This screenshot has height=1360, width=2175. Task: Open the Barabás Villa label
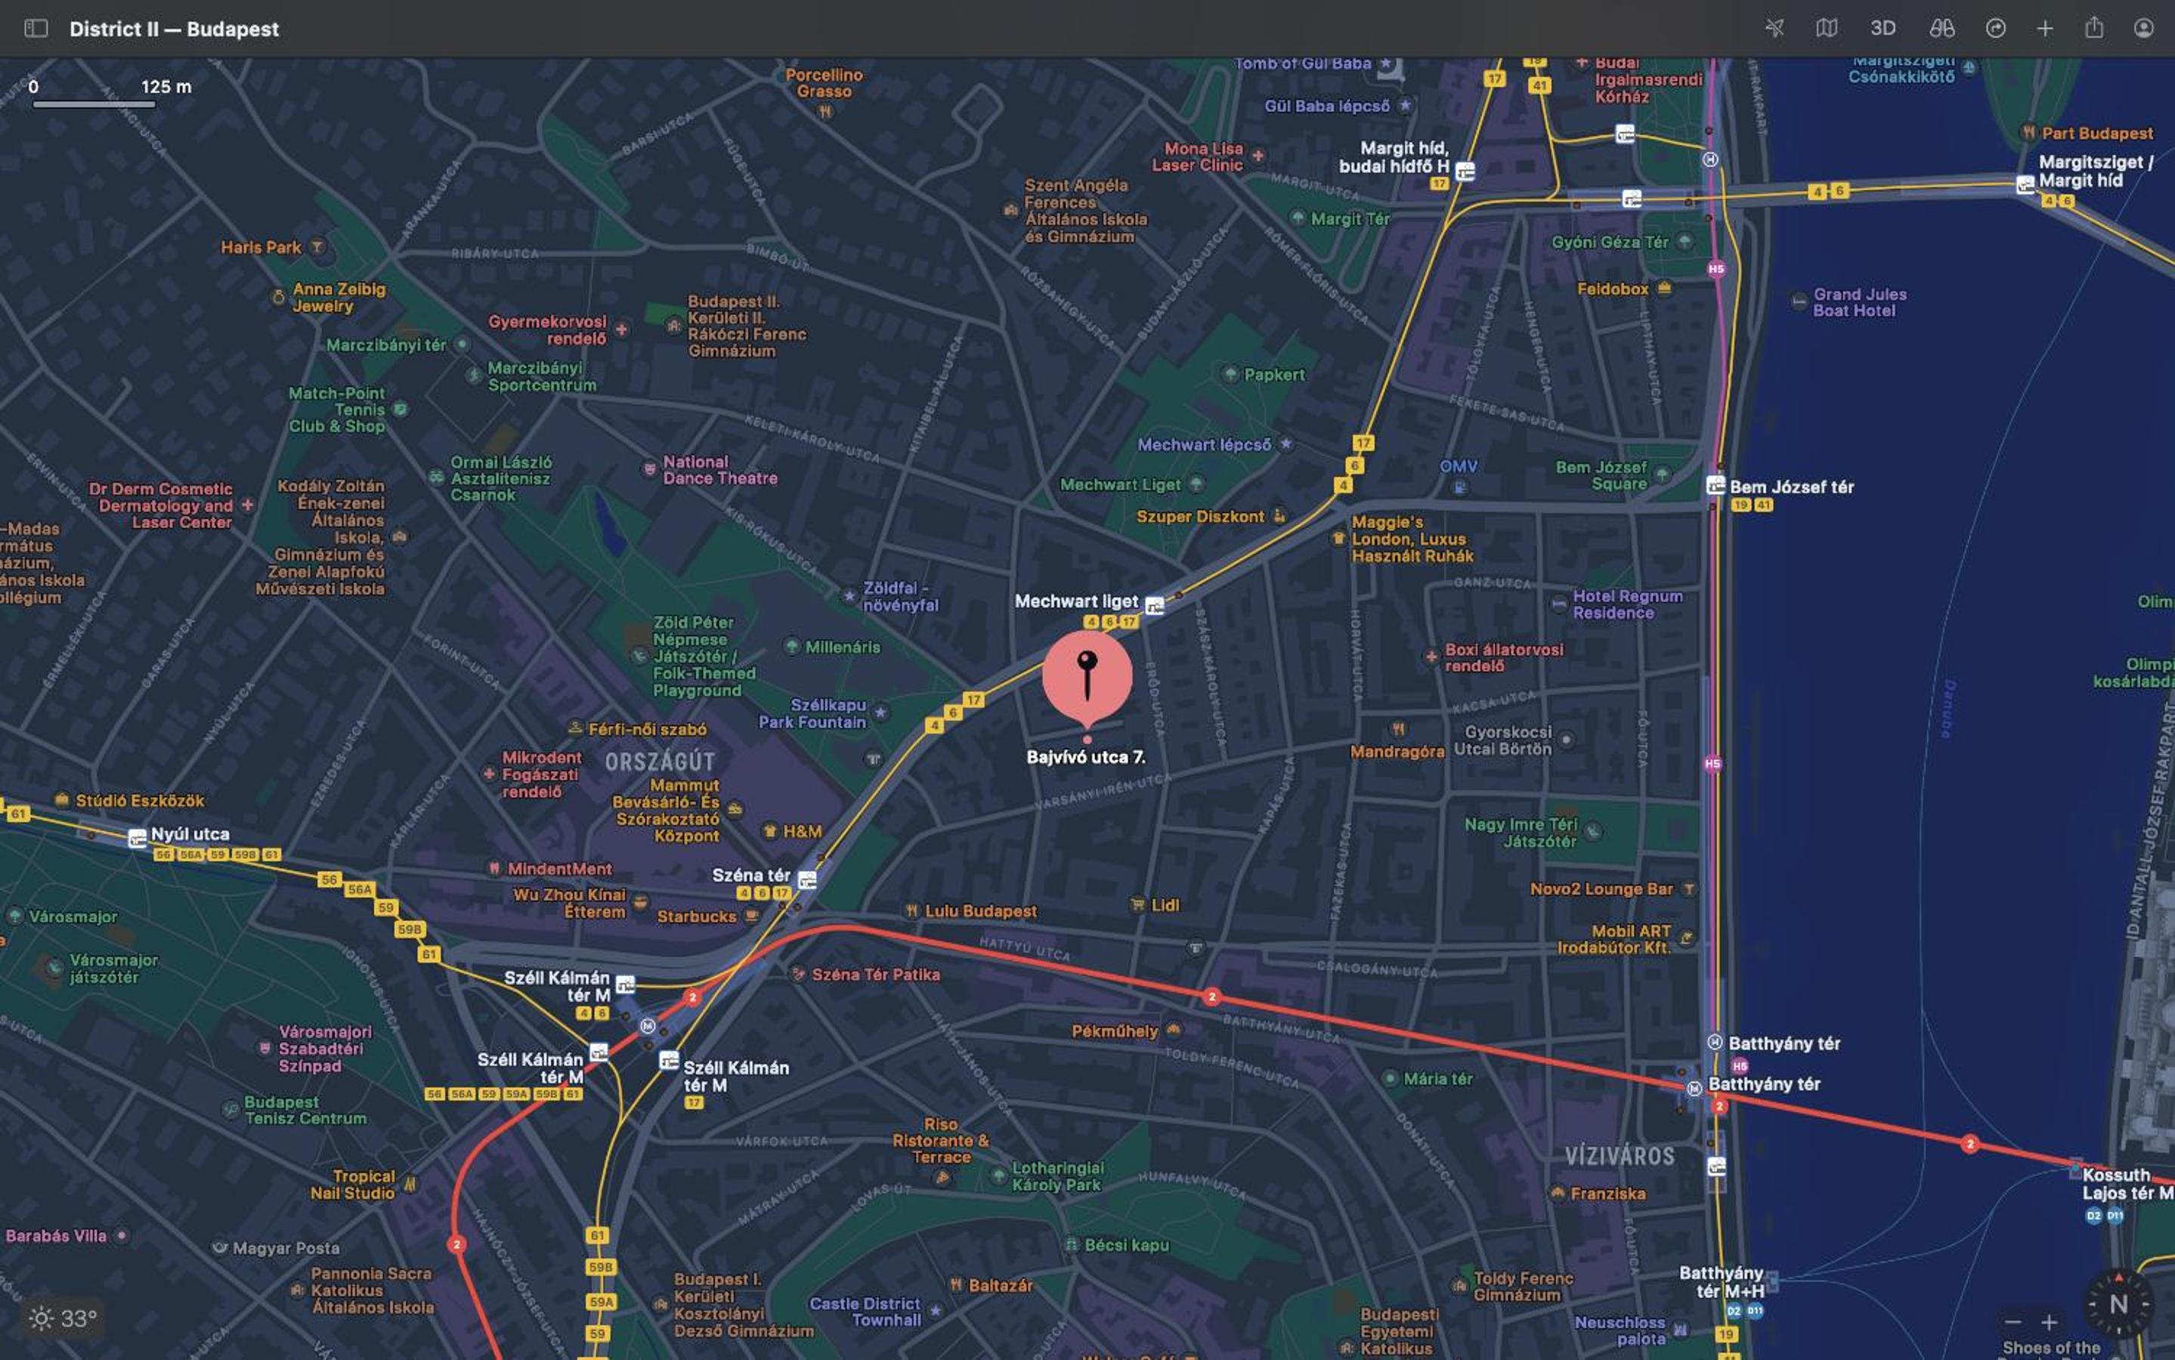(56, 1236)
